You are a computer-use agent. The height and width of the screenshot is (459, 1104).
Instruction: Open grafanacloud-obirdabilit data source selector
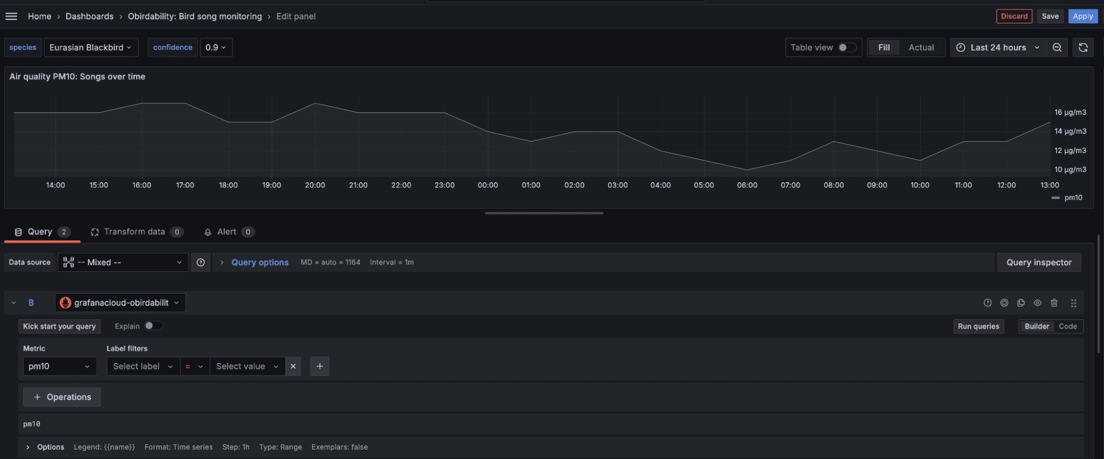click(x=120, y=303)
